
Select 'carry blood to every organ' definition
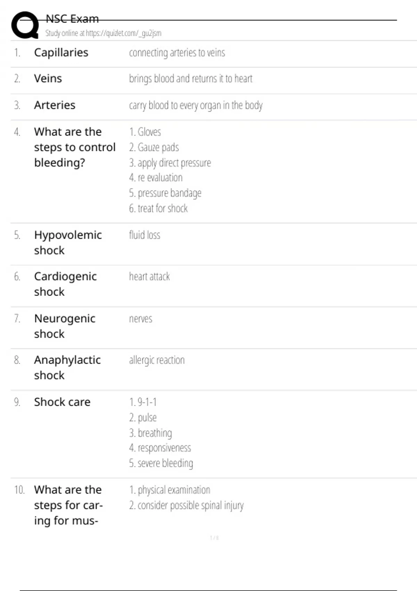coord(196,105)
